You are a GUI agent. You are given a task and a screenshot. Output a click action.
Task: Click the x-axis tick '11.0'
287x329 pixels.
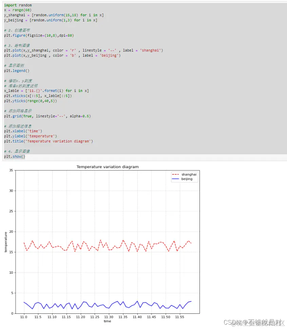click(24, 317)
